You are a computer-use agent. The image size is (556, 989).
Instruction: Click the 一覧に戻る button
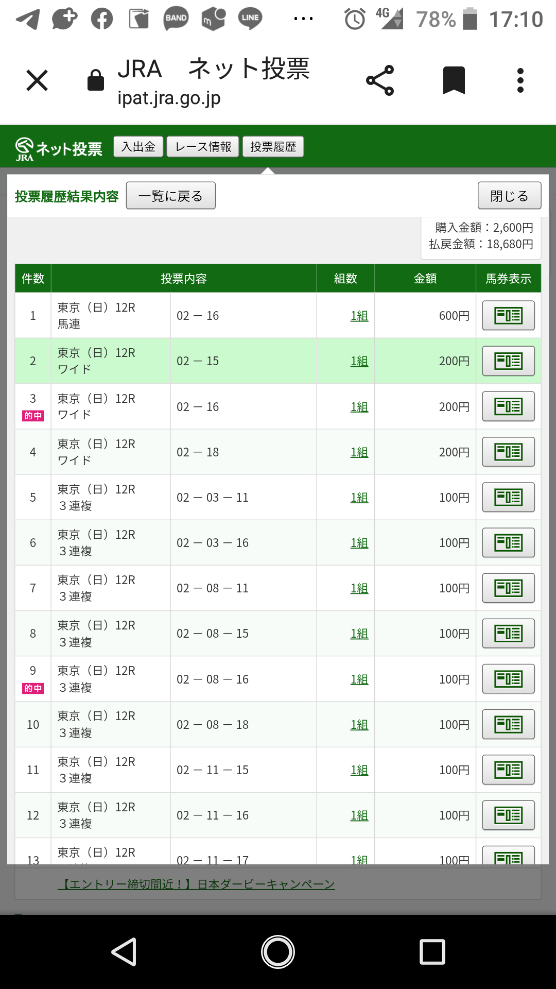pos(170,196)
